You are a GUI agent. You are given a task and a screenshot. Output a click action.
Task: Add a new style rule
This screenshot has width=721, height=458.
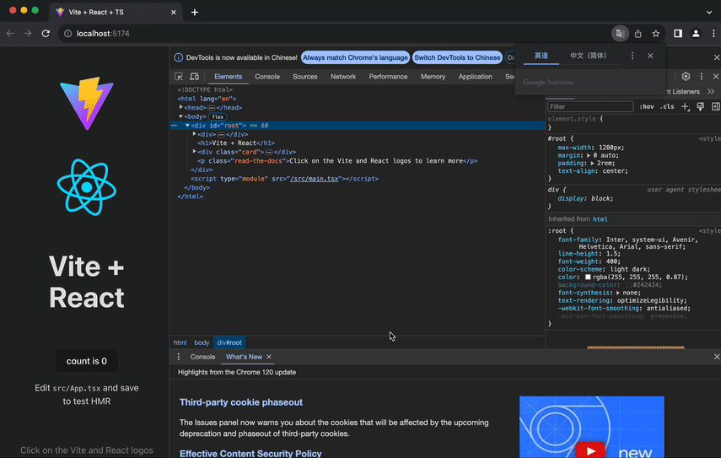(x=685, y=106)
